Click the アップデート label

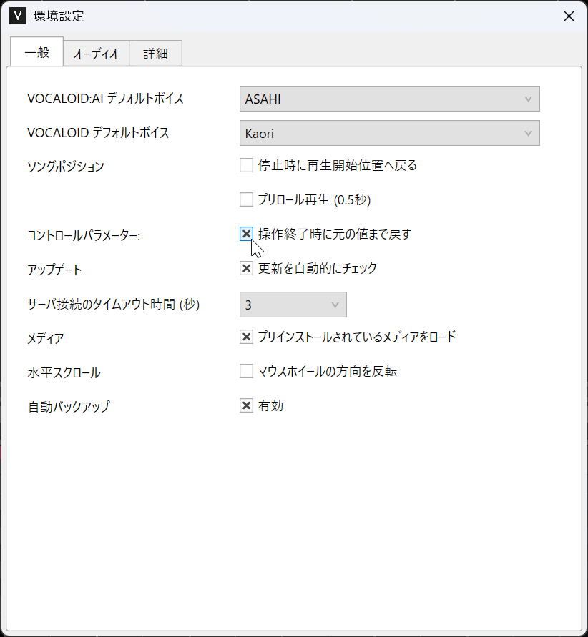click(54, 270)
